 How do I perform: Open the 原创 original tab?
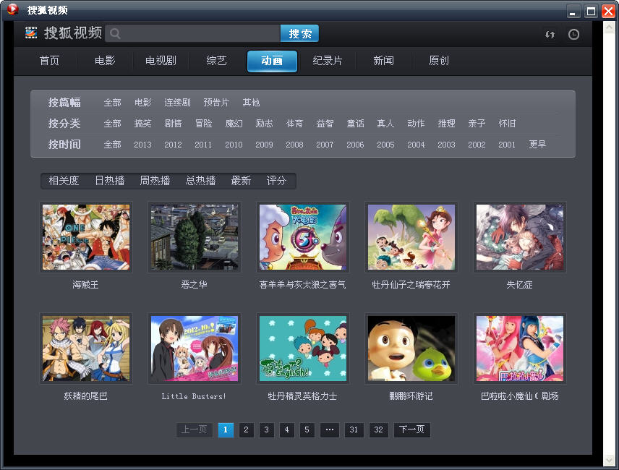click(x=439, y=61)
